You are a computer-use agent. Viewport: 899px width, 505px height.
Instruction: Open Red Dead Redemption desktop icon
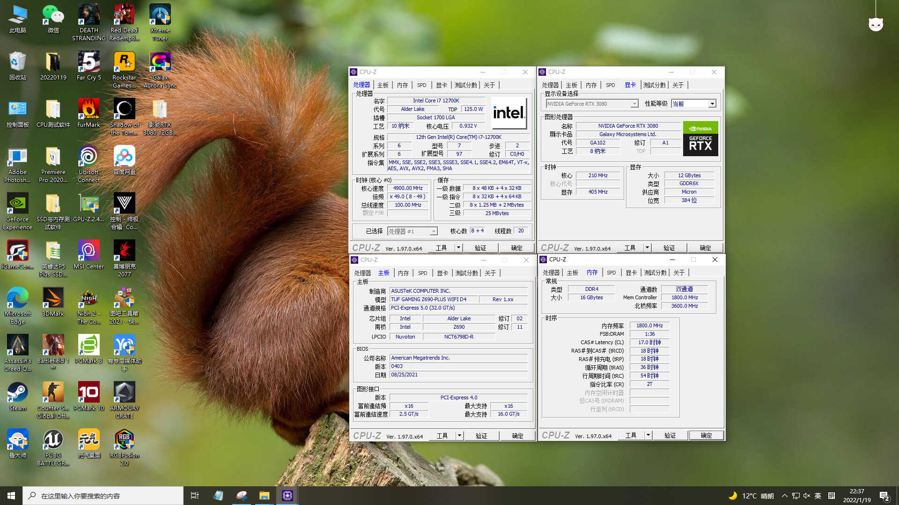pyautogui.click(x=124, y=22)
